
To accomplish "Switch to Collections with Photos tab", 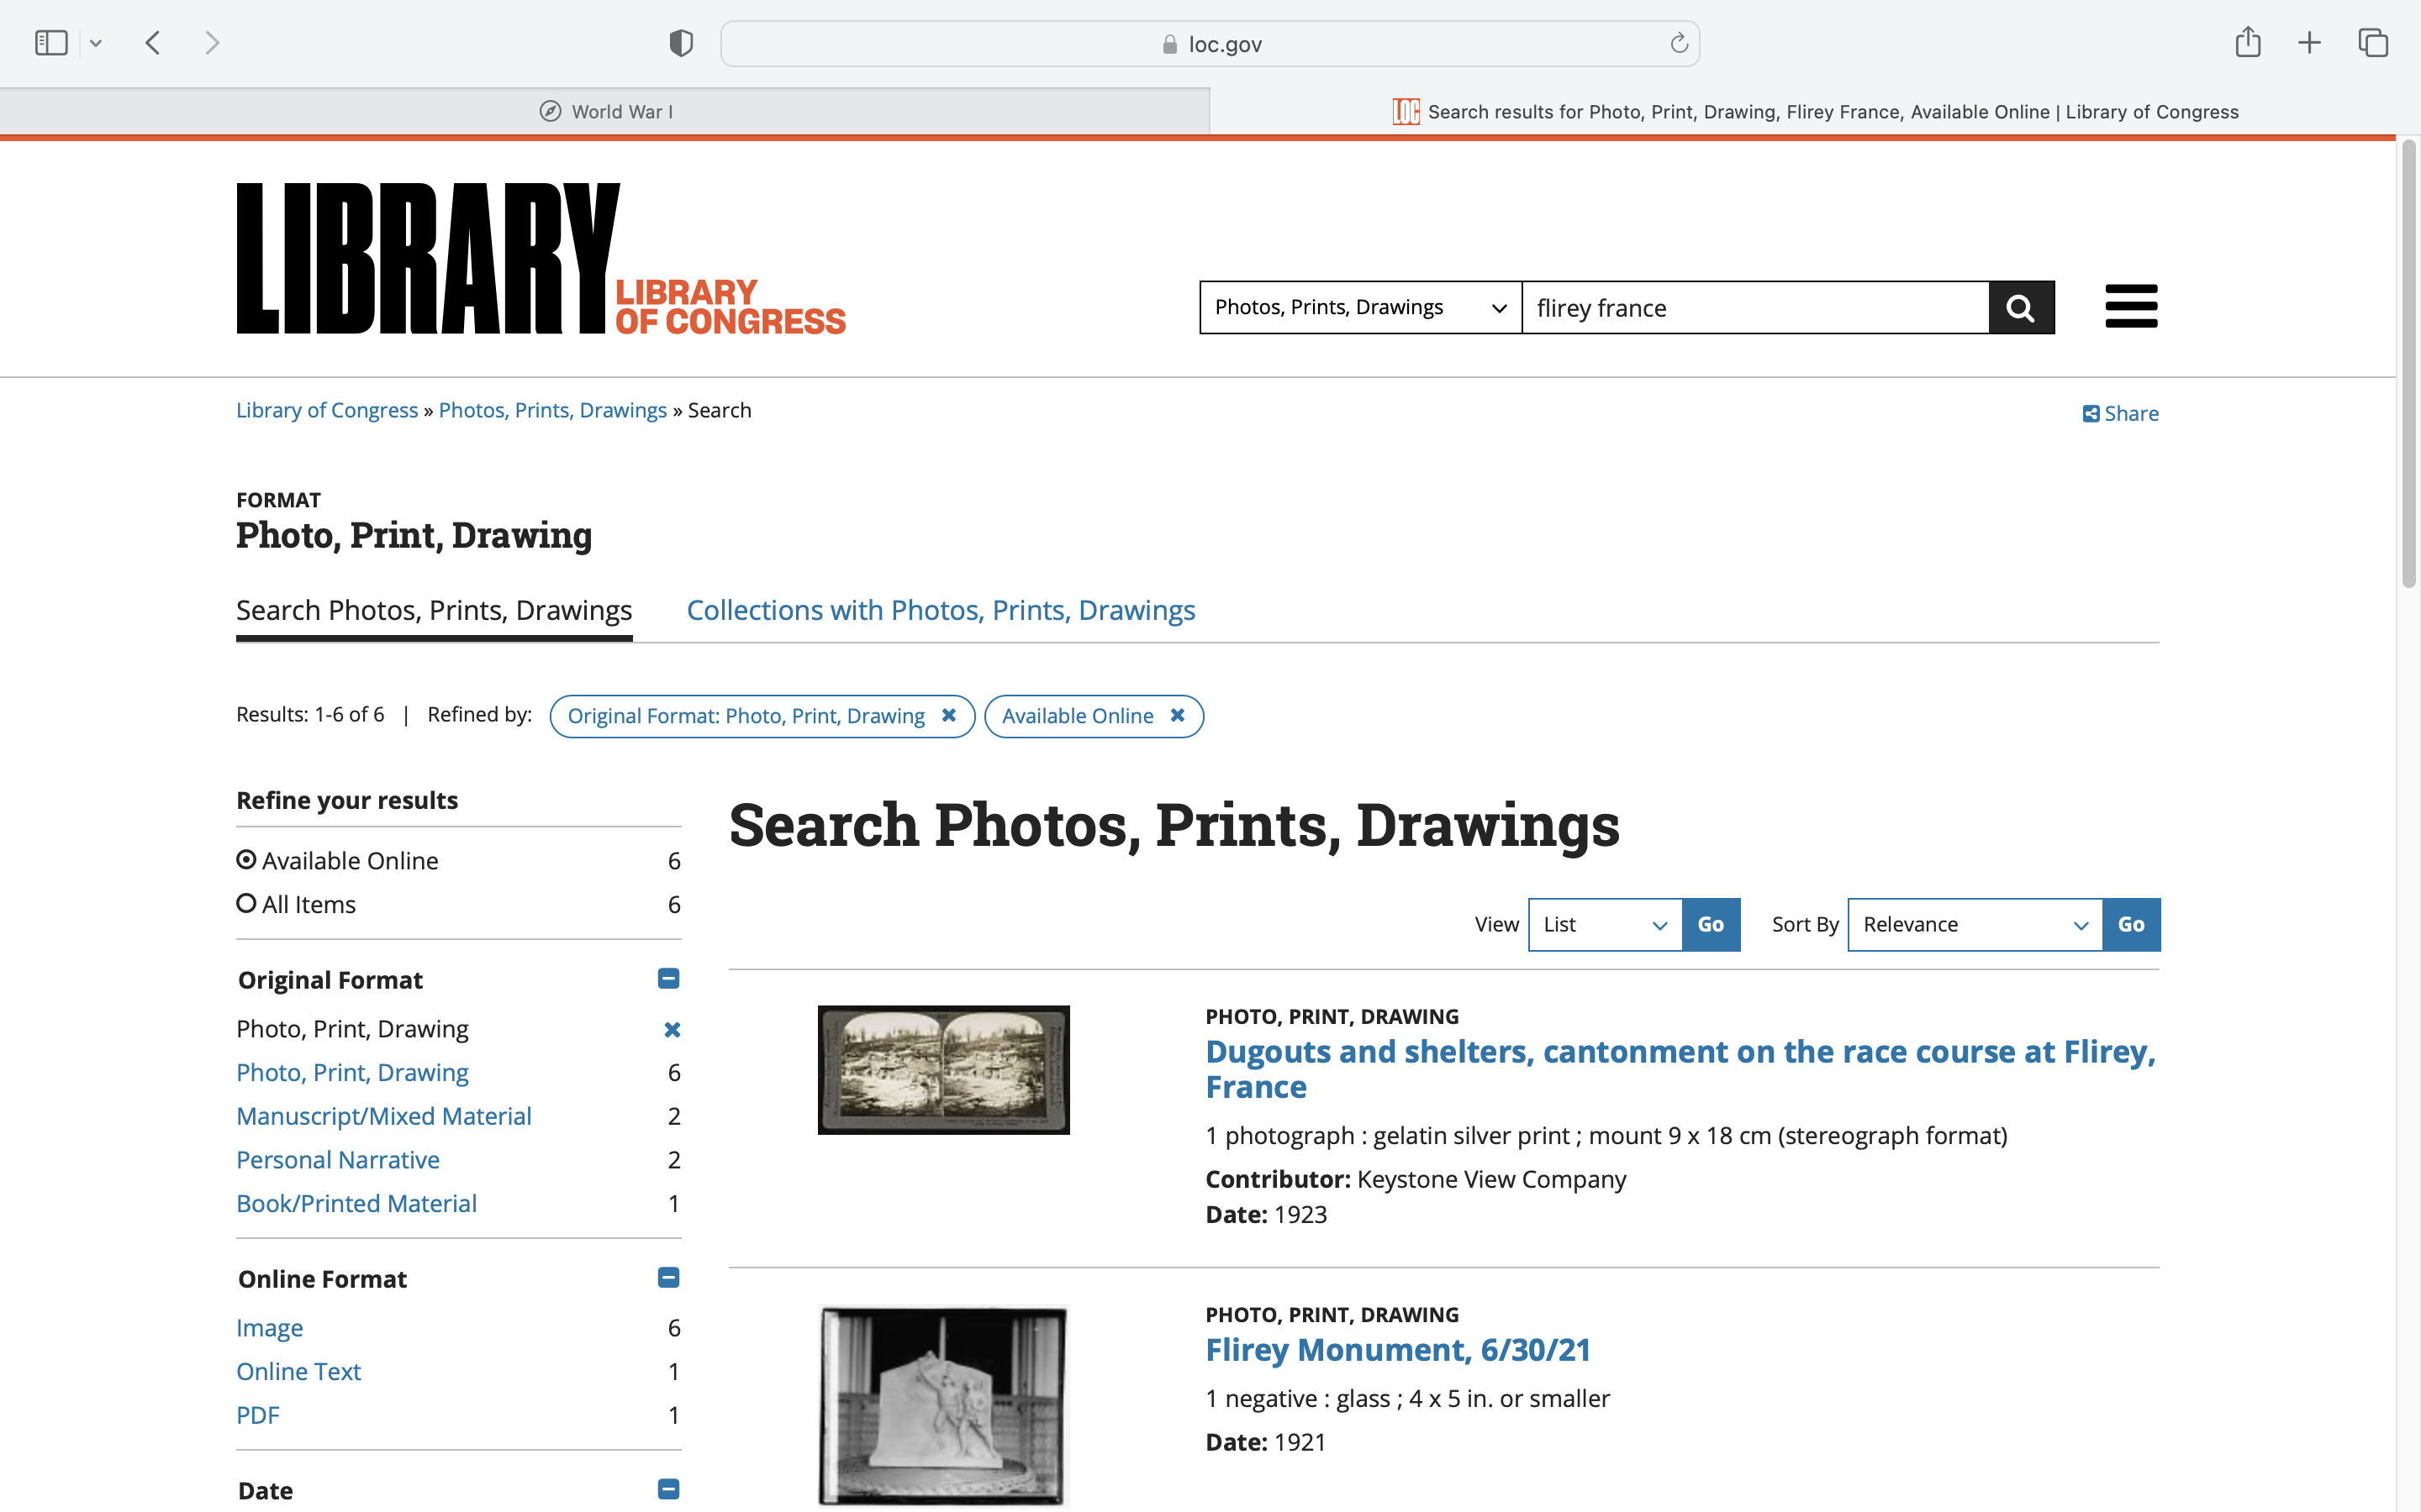I will (x=941, y=610).
